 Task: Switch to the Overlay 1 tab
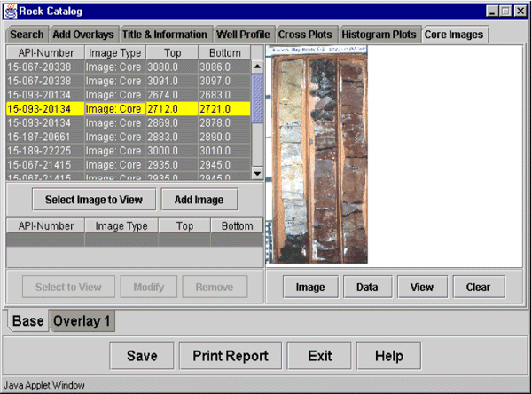click(x=82, y=320)
